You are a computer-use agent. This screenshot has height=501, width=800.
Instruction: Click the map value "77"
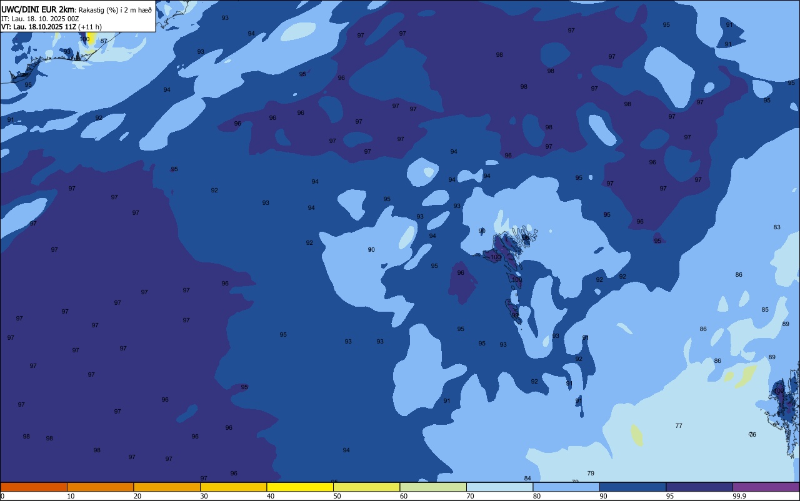[679, 426]
